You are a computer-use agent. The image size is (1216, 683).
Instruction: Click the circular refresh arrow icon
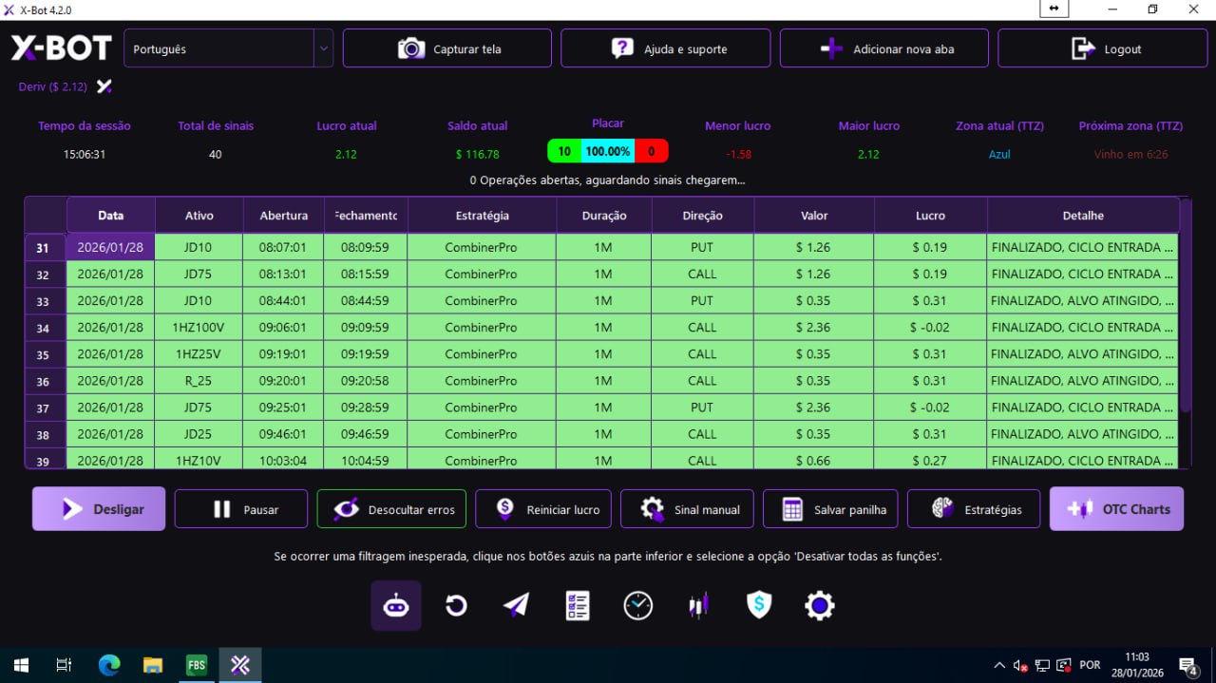click(x=456, y=605)
